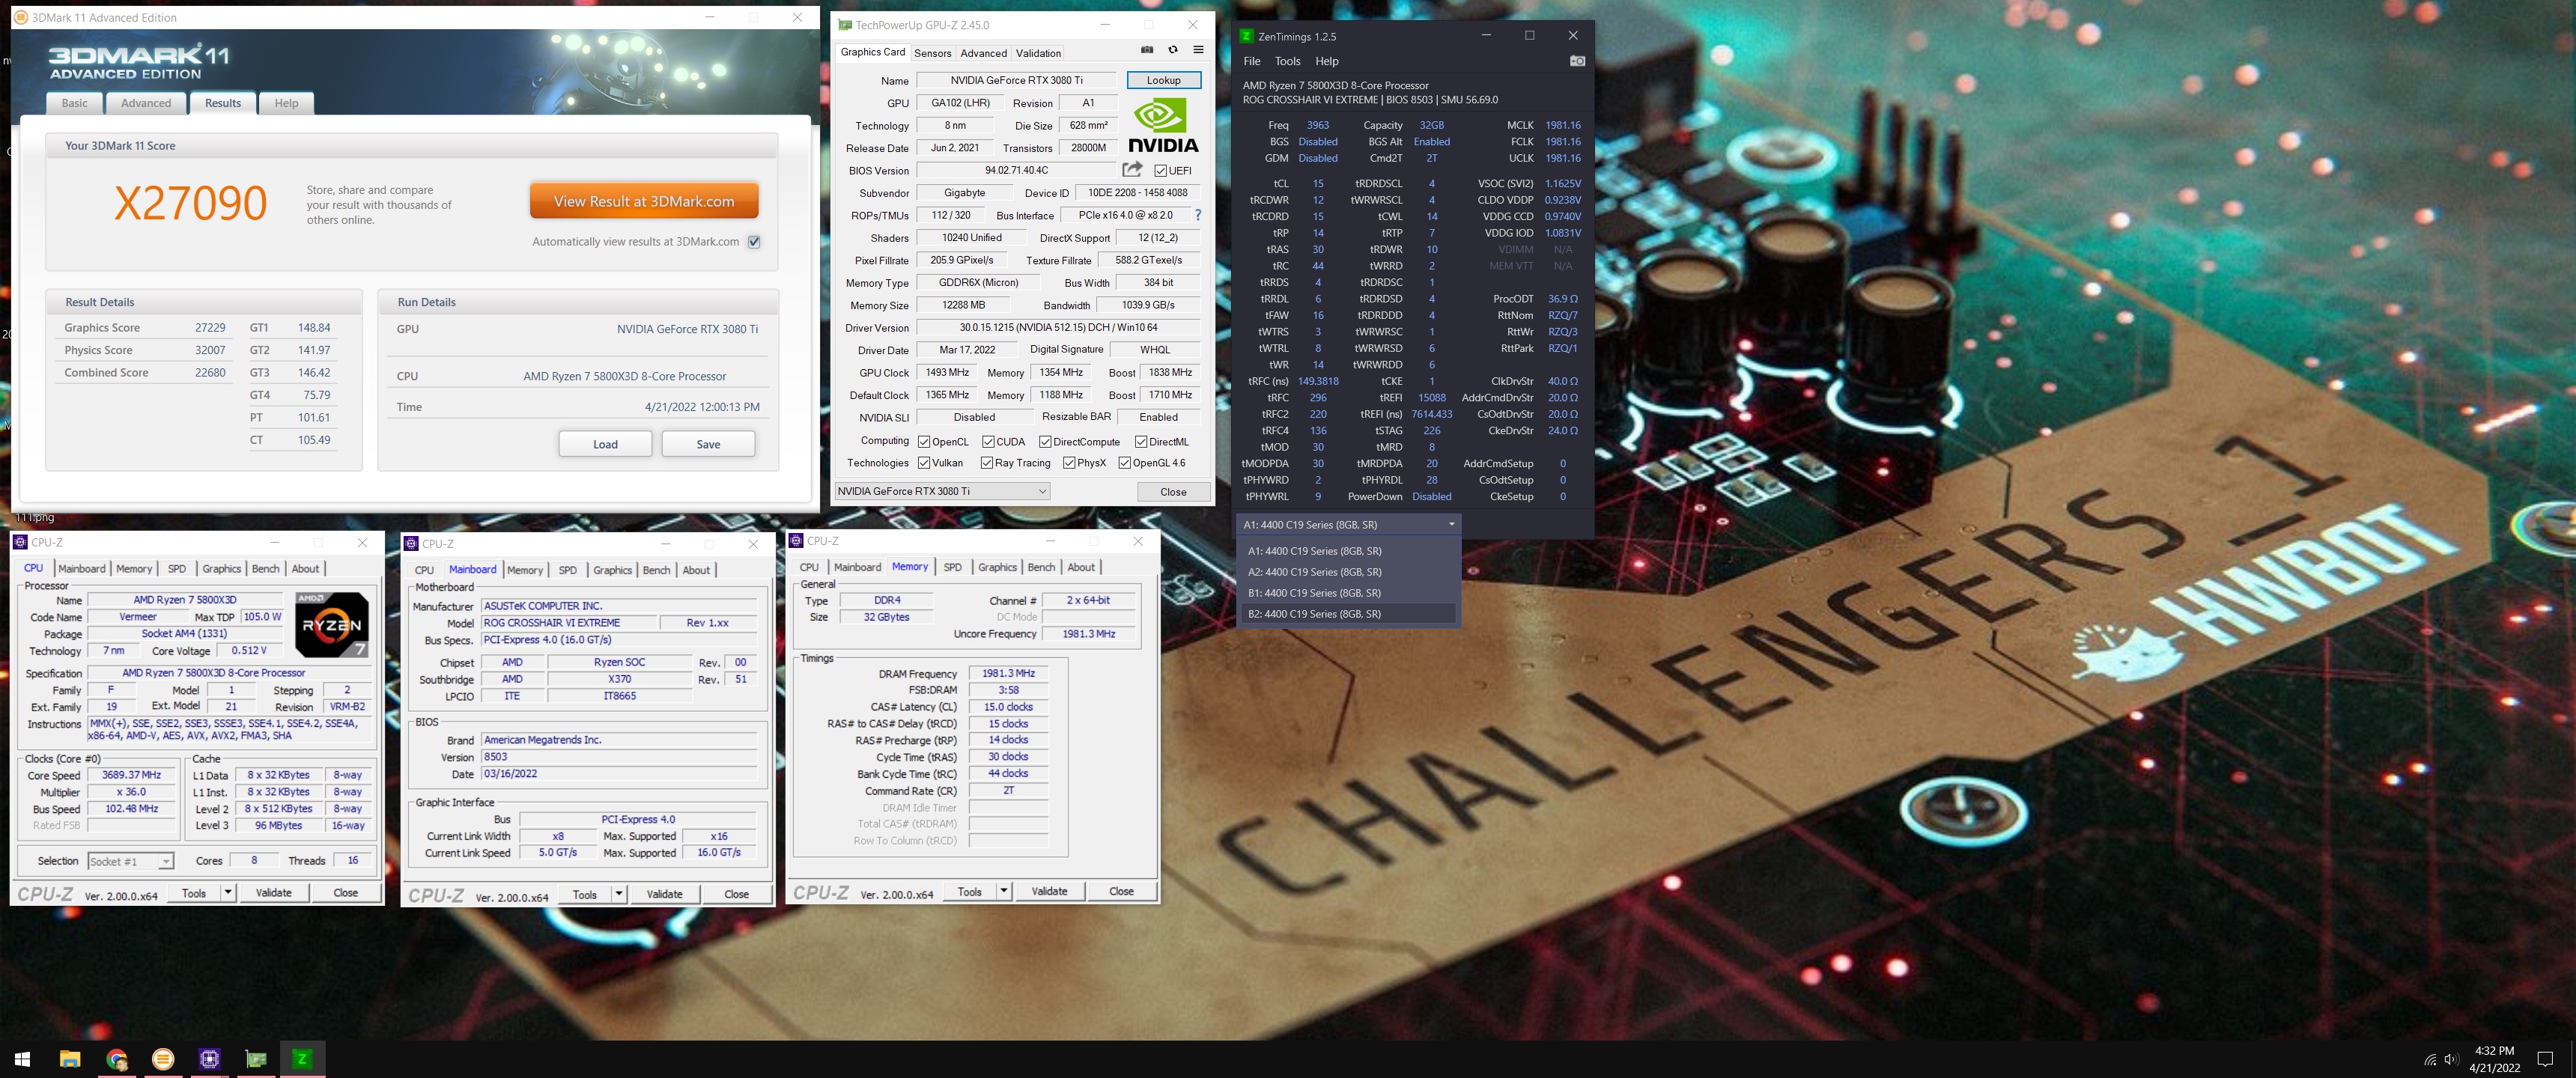
Task: Open the ZenTimings Help menu
Action: click(x=1327, y=61)
